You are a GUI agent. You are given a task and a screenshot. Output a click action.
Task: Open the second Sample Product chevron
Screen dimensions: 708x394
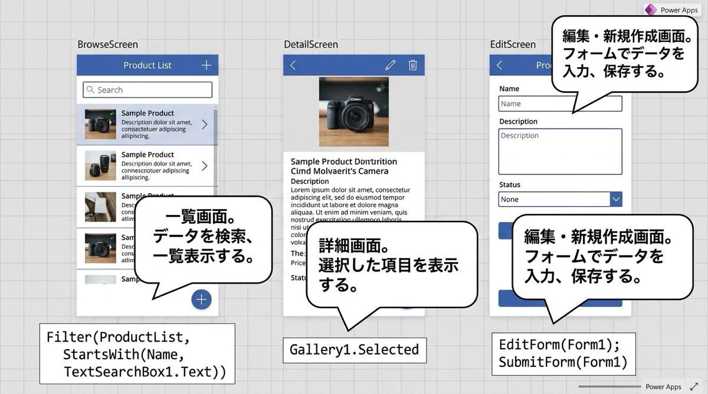tap(205, 166)
